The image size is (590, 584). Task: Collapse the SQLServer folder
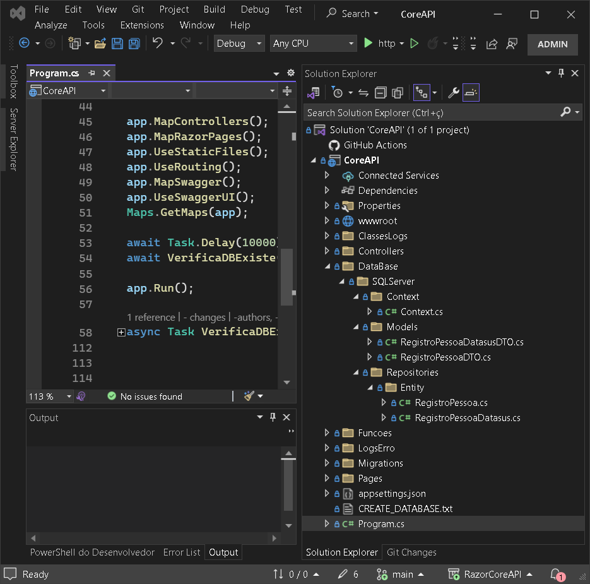(x=341, y=282)
